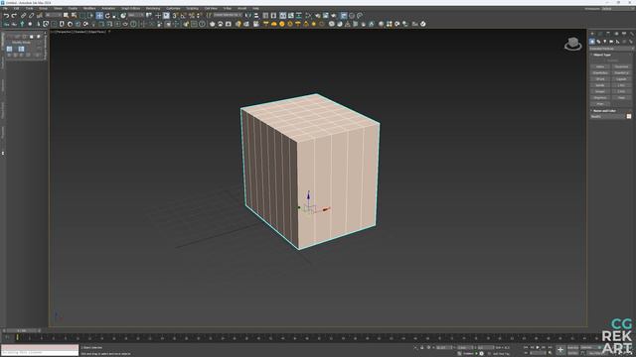Open the Customize menu

(x=173, y=9)
